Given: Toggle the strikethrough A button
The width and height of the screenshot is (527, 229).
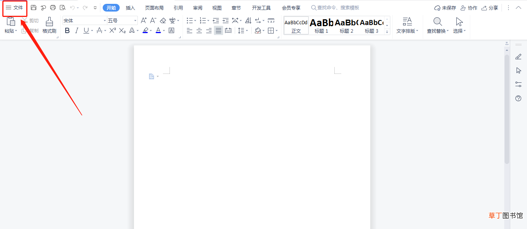Looking at the screenshot, I should [x=100, y=30].
